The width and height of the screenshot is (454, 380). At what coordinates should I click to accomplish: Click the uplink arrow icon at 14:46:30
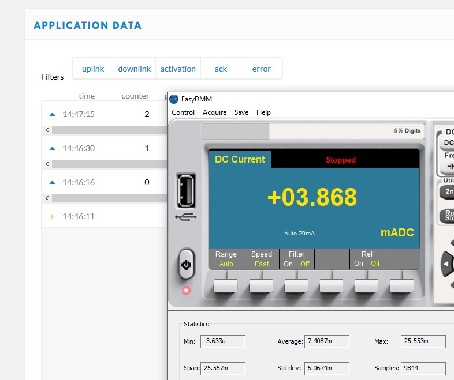click(x=53, y=149)
